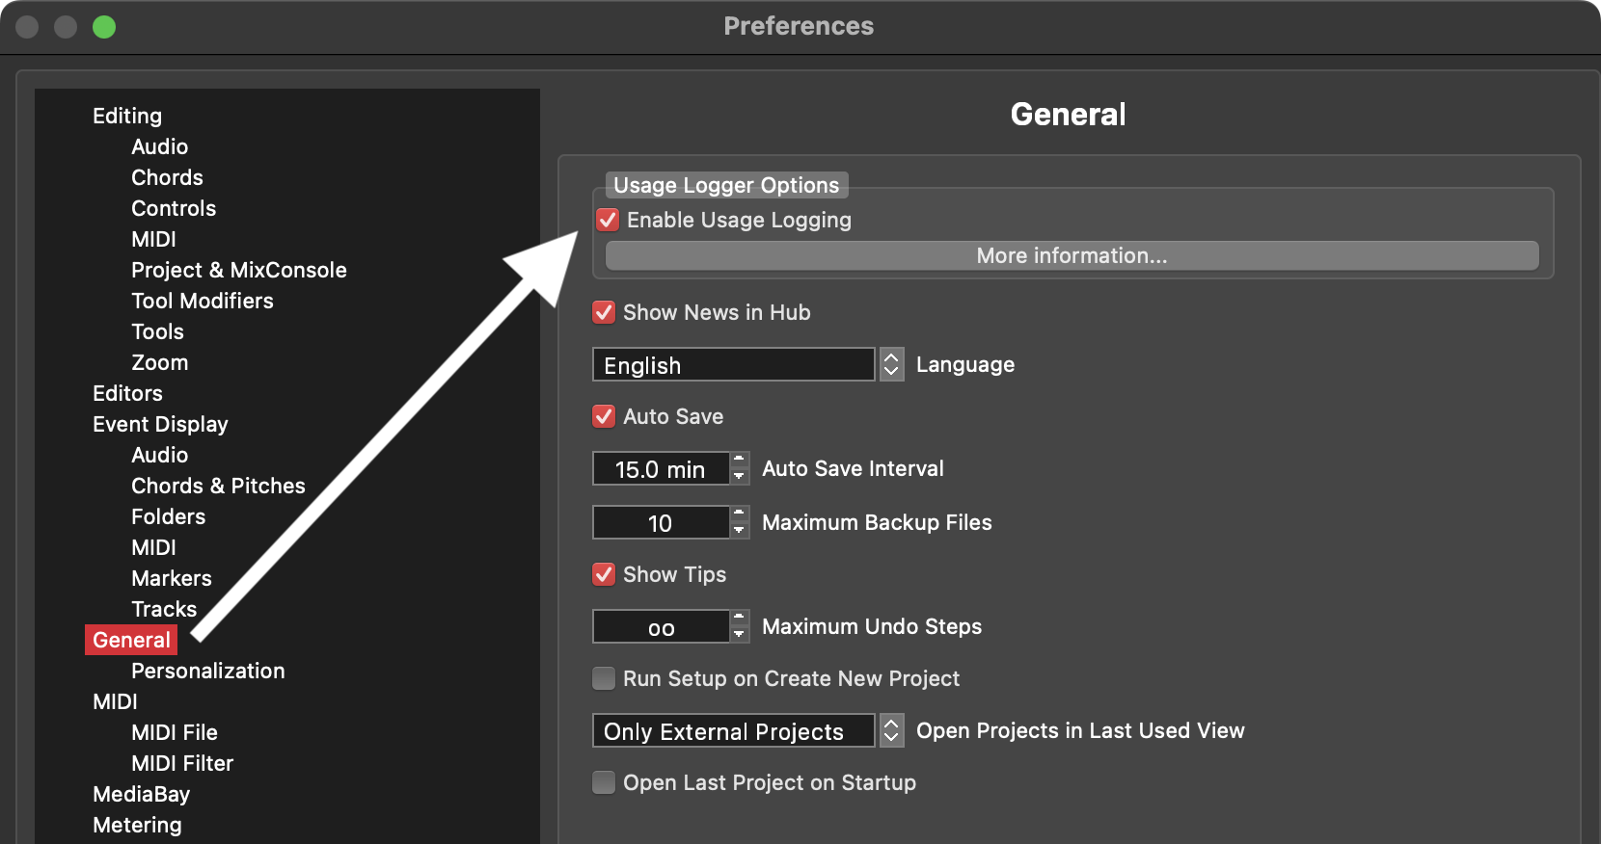1601x844 pixels.
Task: Disable the Enable Usage Logging checkbox
Action: click(608, 221)
